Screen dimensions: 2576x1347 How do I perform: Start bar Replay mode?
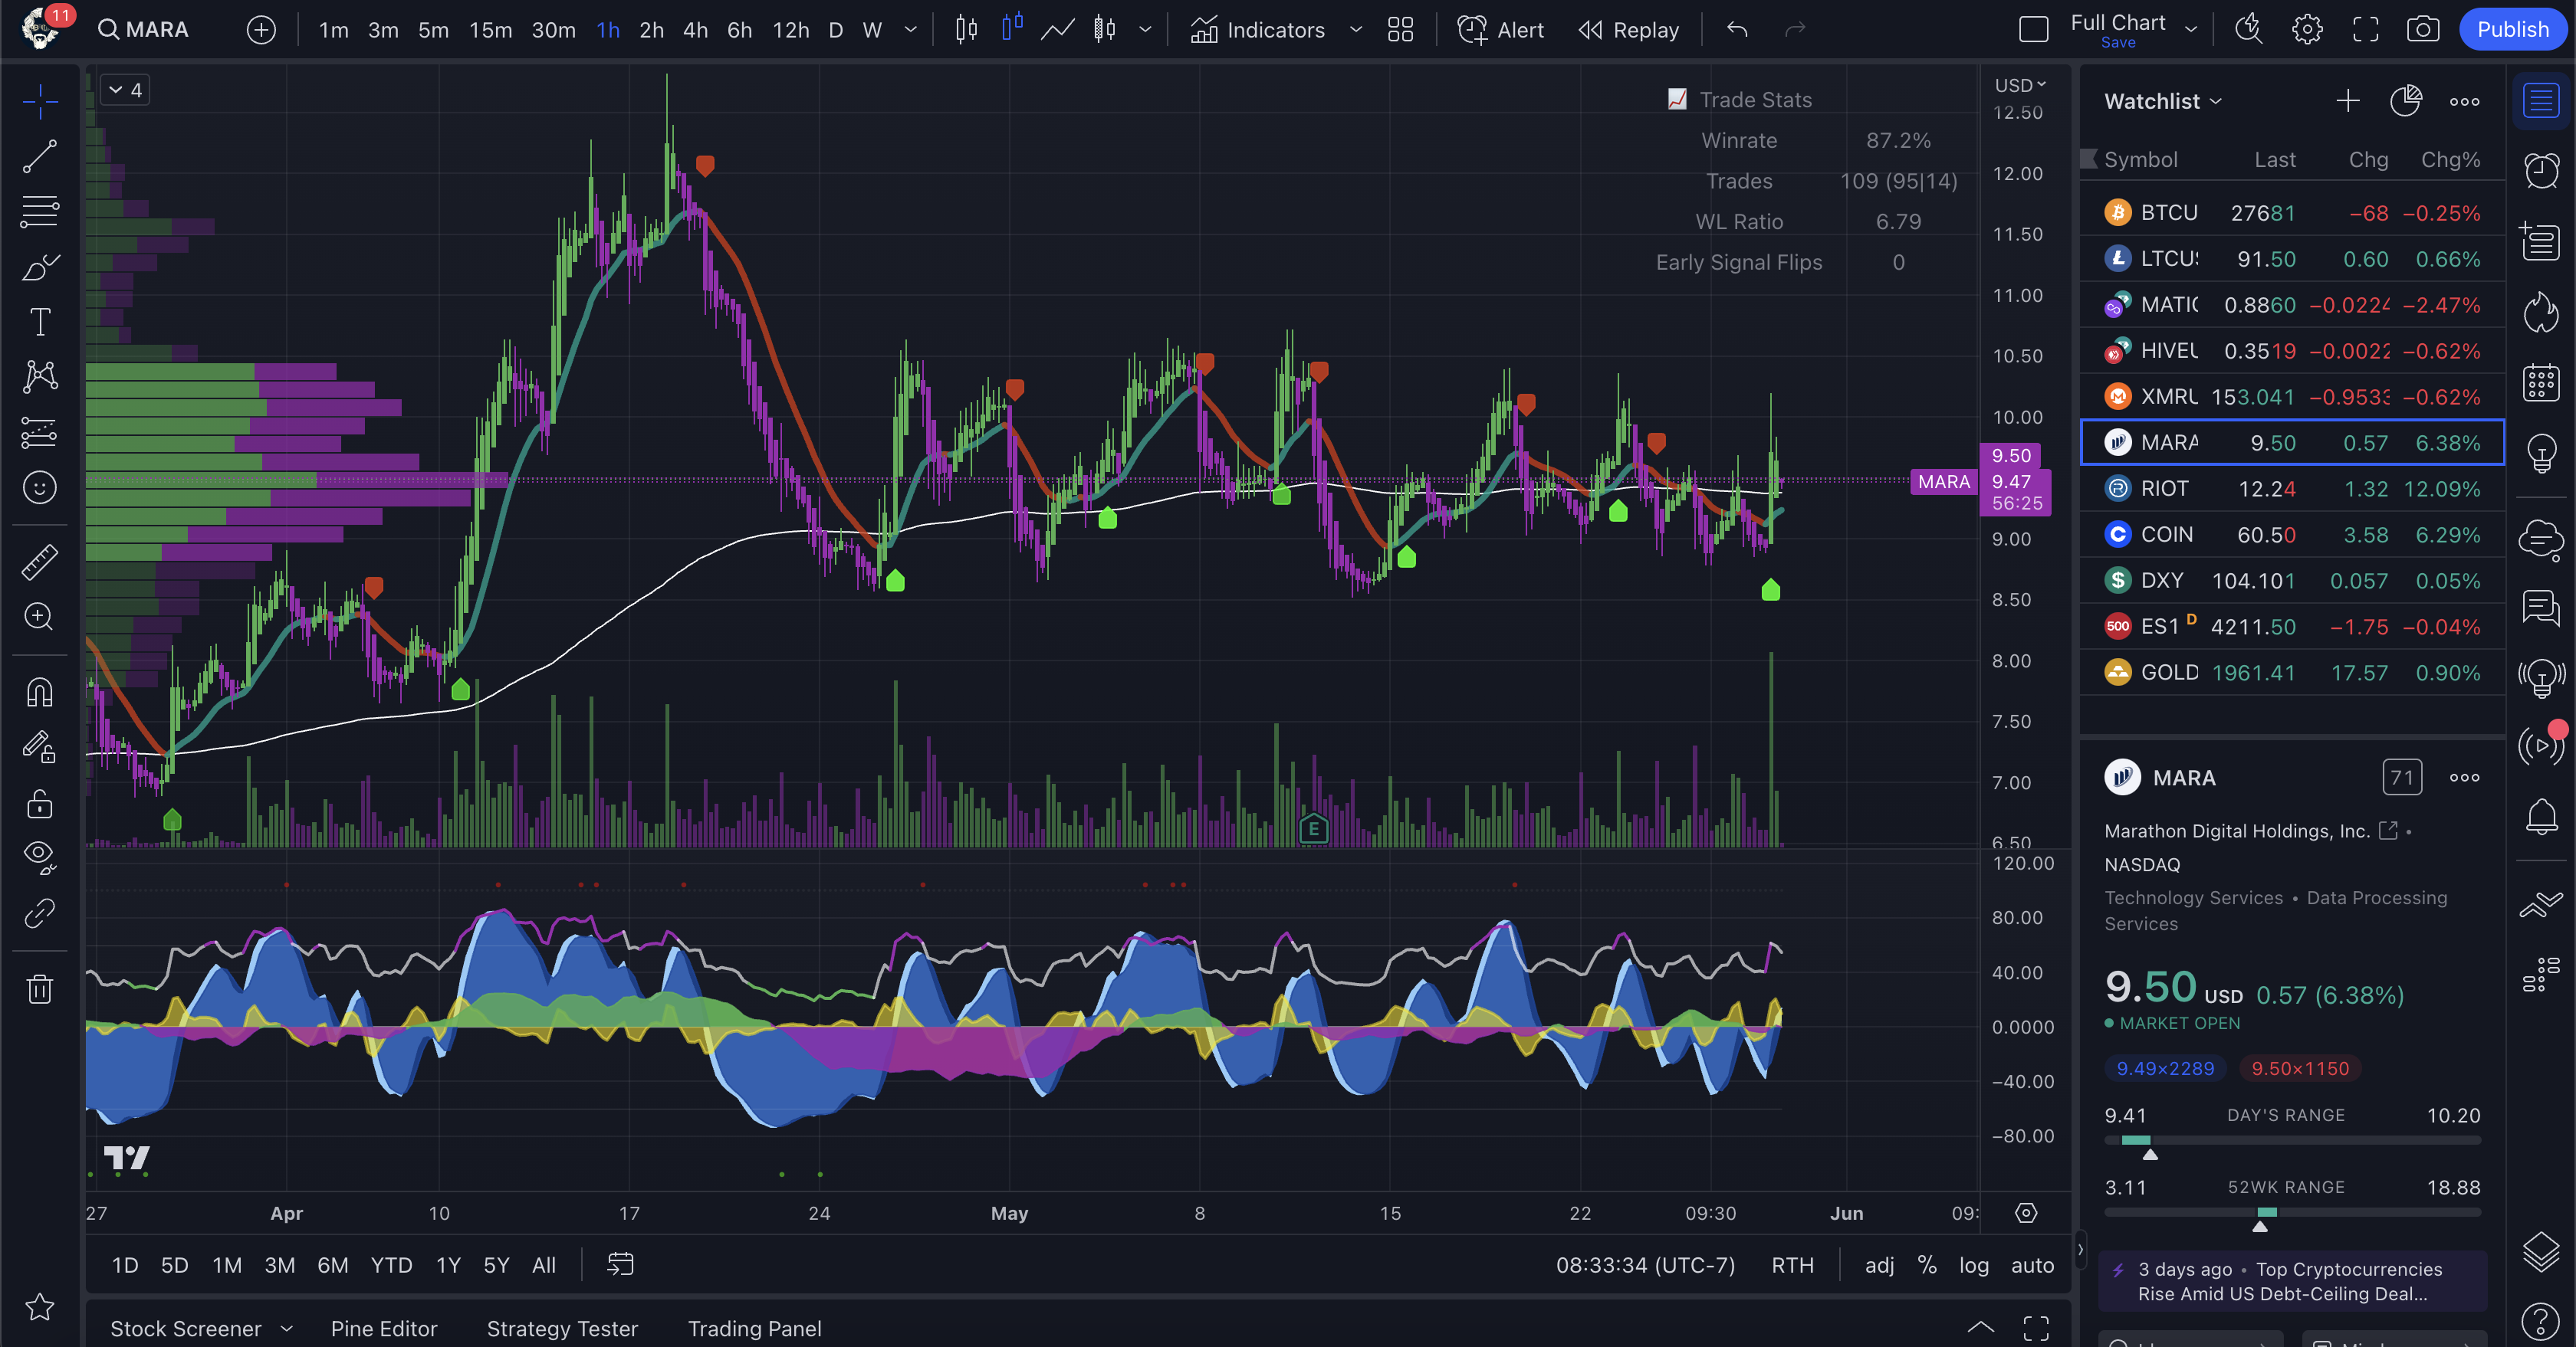1629,30
